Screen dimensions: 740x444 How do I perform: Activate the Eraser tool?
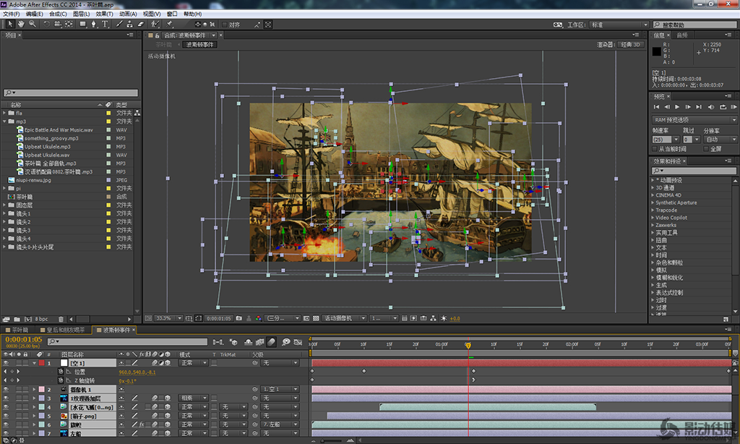[x=141, y=24]
